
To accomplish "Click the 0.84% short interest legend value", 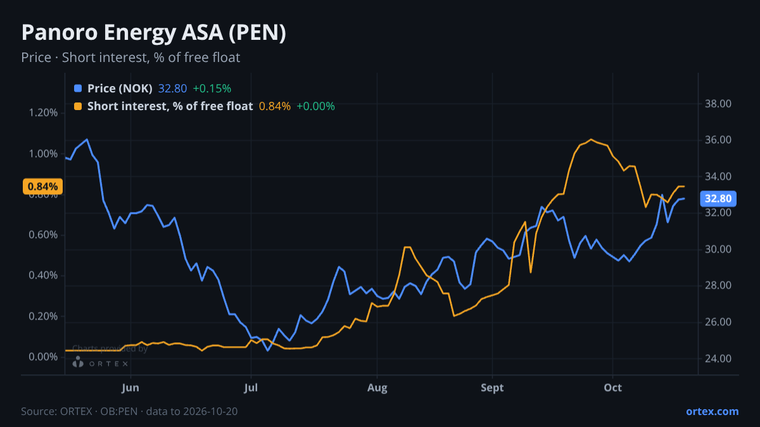I will click(x=275, y=106).
